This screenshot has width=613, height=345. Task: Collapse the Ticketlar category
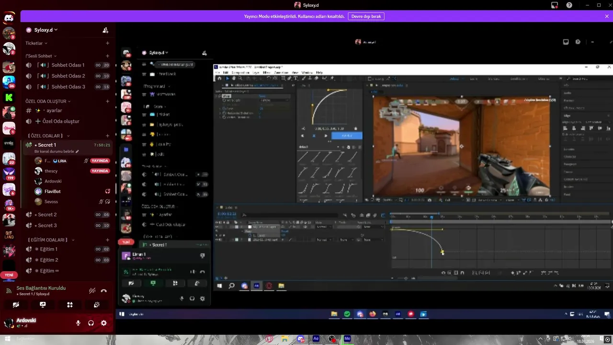click(x=36, y=43)
